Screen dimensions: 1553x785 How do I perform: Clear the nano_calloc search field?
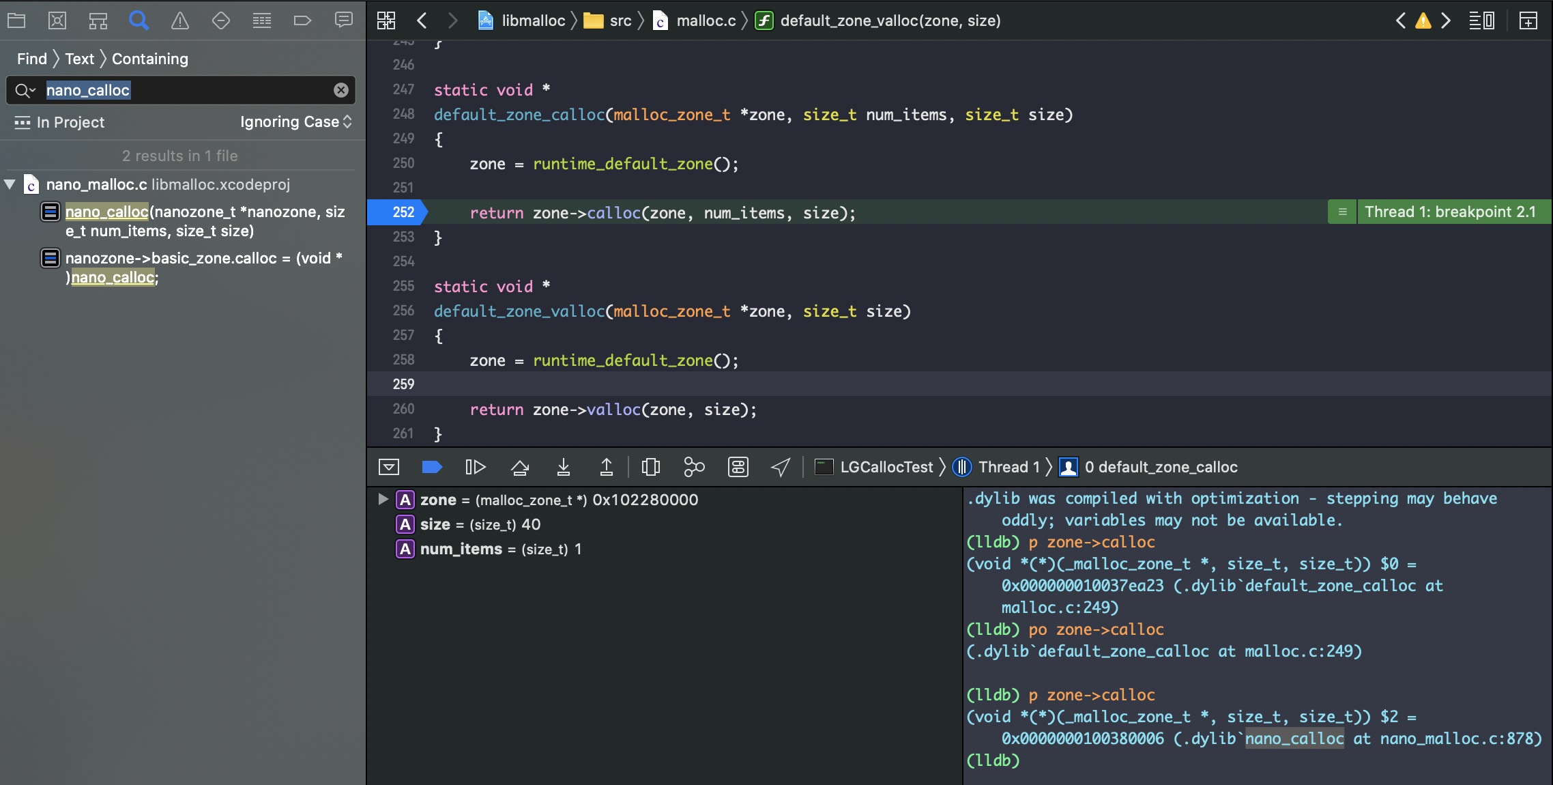click(340, 90)
